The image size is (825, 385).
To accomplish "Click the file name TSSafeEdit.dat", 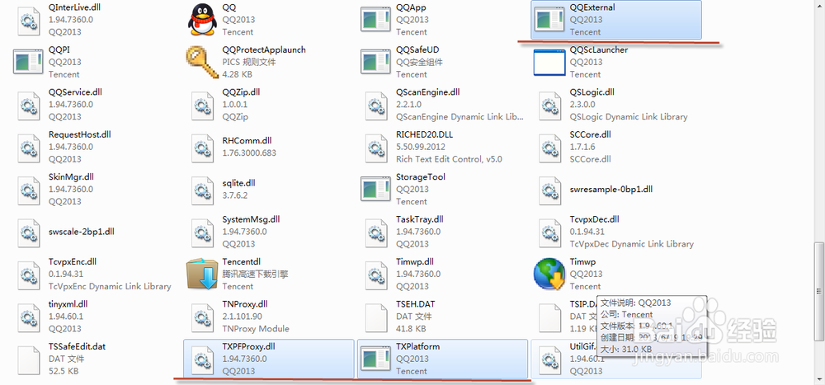I will click(x=77, y=346).
